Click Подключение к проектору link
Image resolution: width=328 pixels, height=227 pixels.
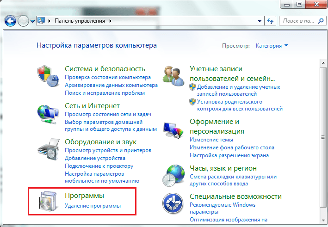(99, 166)
